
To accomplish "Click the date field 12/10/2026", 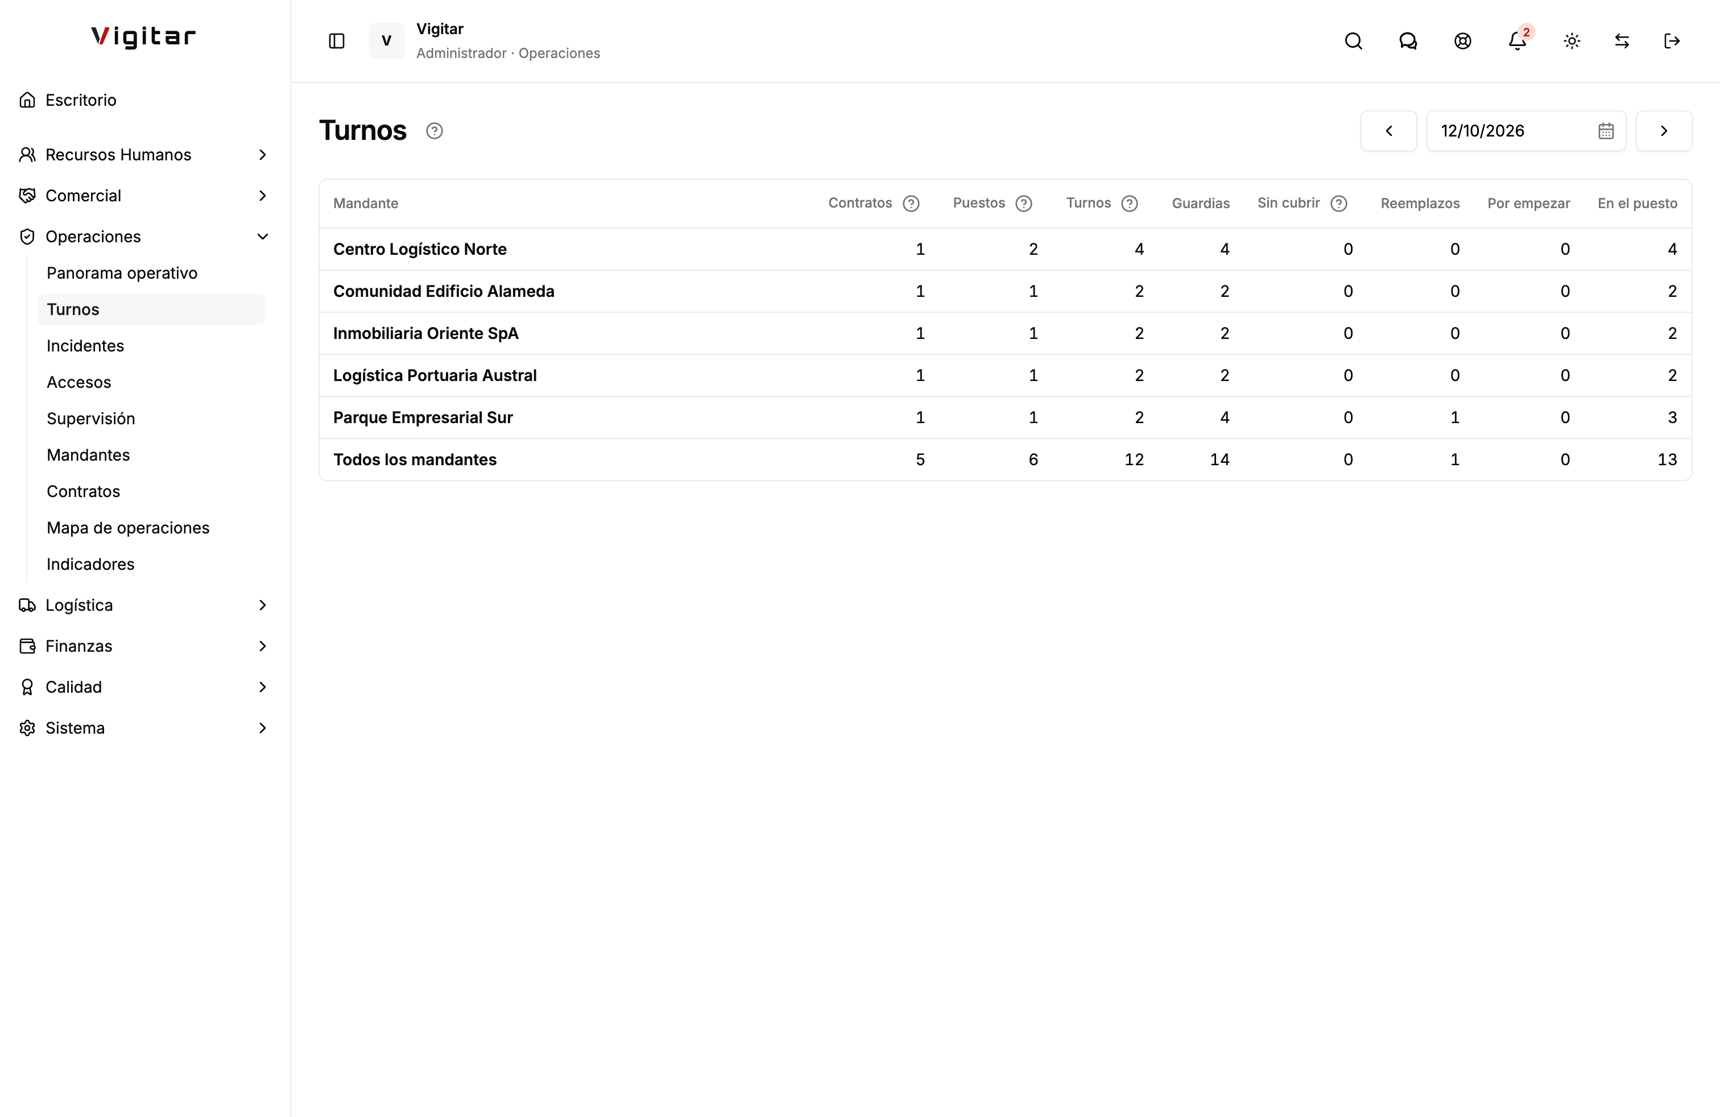I will (1526, 131).
